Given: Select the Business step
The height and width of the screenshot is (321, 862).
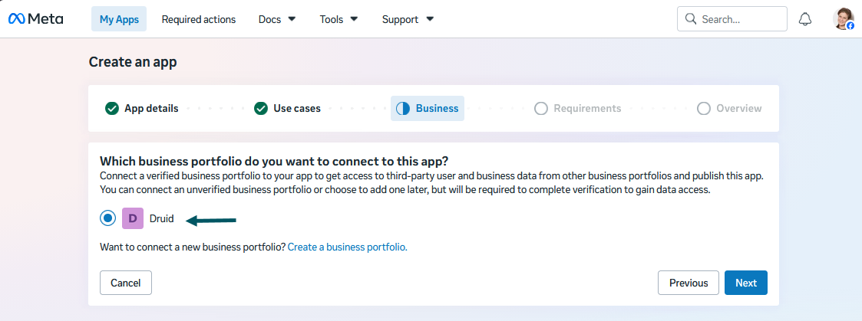Looking at the screenshot, I should pyautogui.click(x=428, y=109).
